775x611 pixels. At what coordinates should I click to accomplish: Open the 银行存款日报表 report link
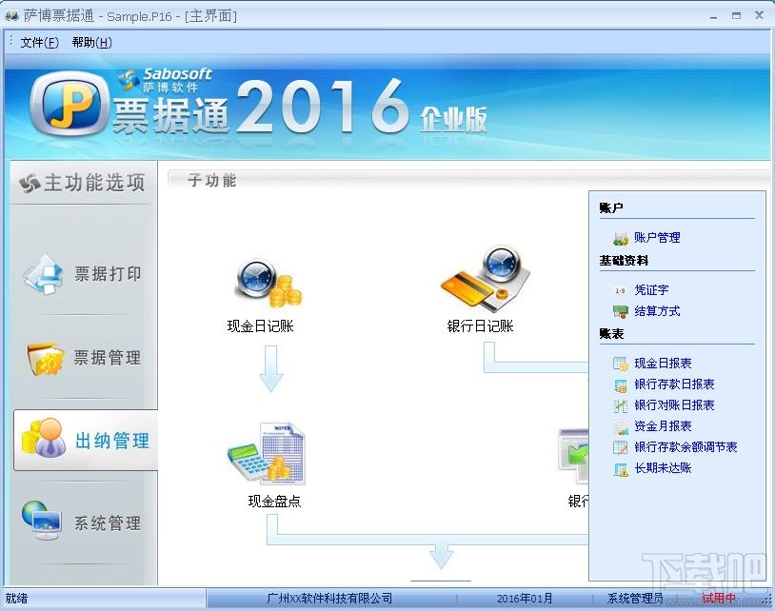(x=675, y=384)
